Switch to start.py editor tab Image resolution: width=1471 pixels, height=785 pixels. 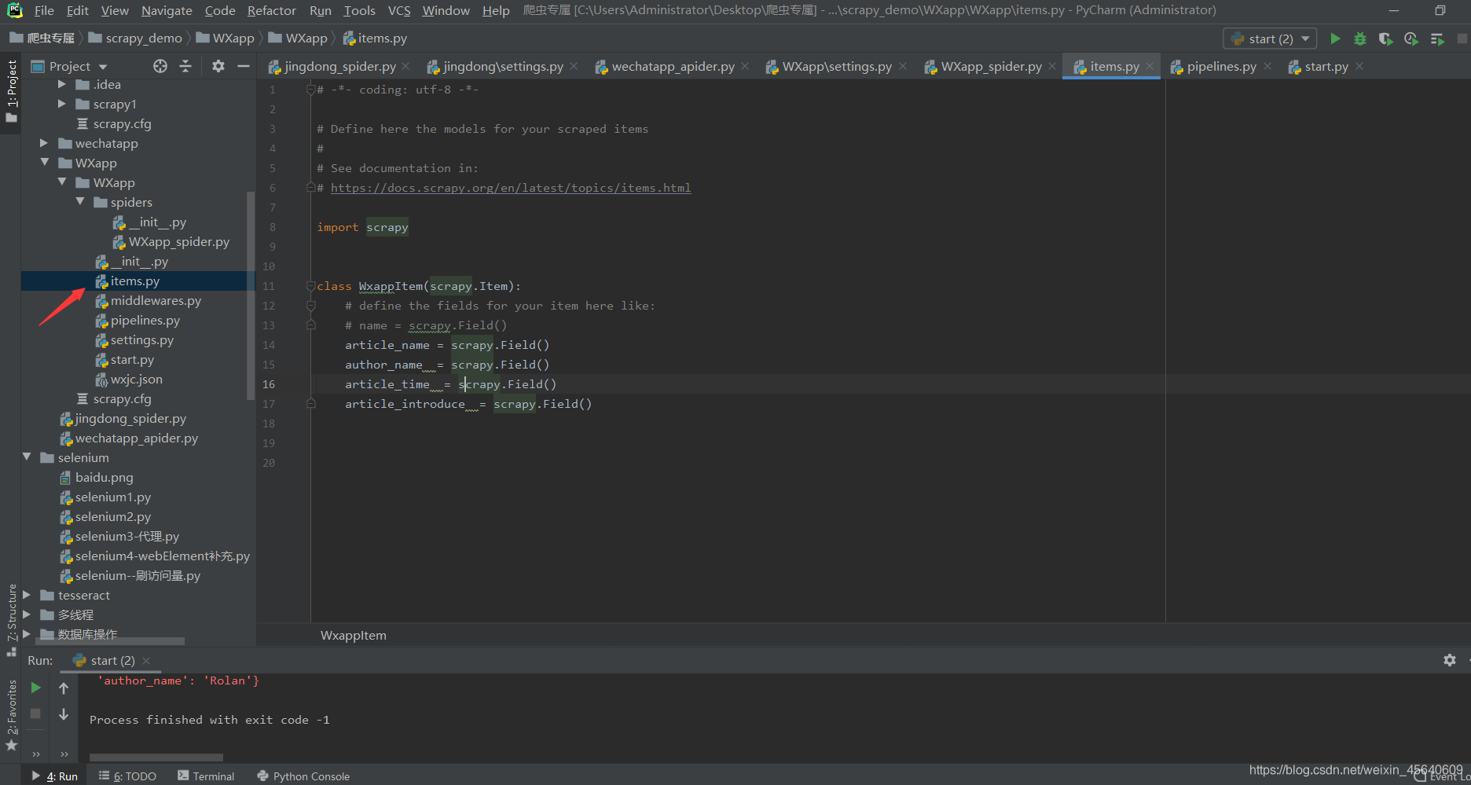[x=1326, y=67]
